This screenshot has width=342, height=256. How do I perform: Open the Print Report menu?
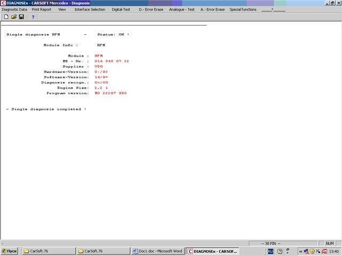(42, 10)
